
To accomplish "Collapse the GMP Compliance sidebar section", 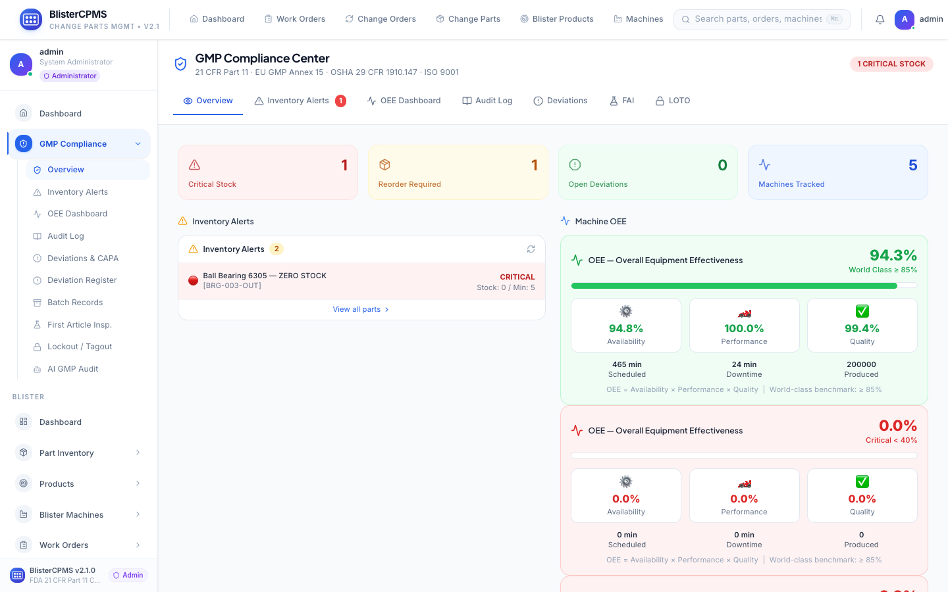I will point(138,143).
